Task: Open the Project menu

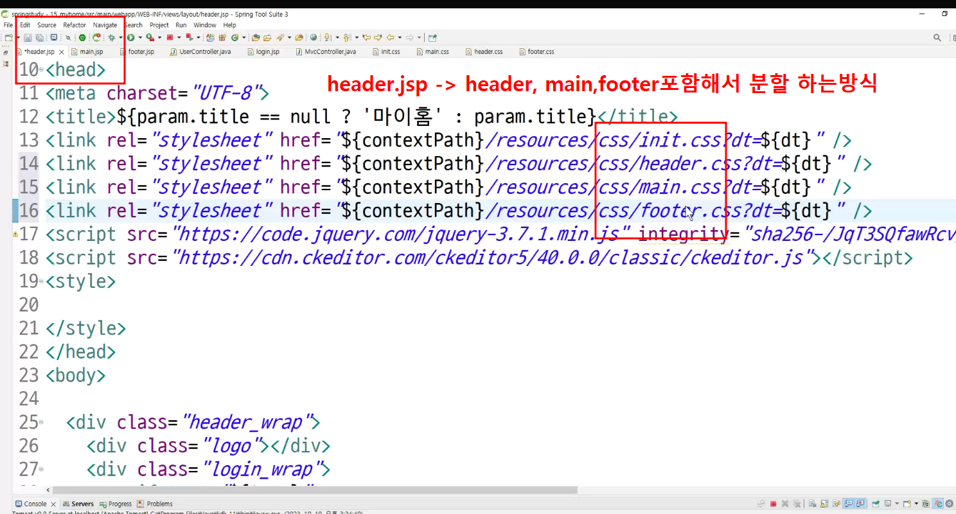Action: point(159,25)
